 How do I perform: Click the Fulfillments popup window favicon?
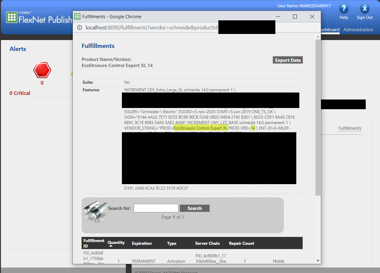tap(77, 16)
